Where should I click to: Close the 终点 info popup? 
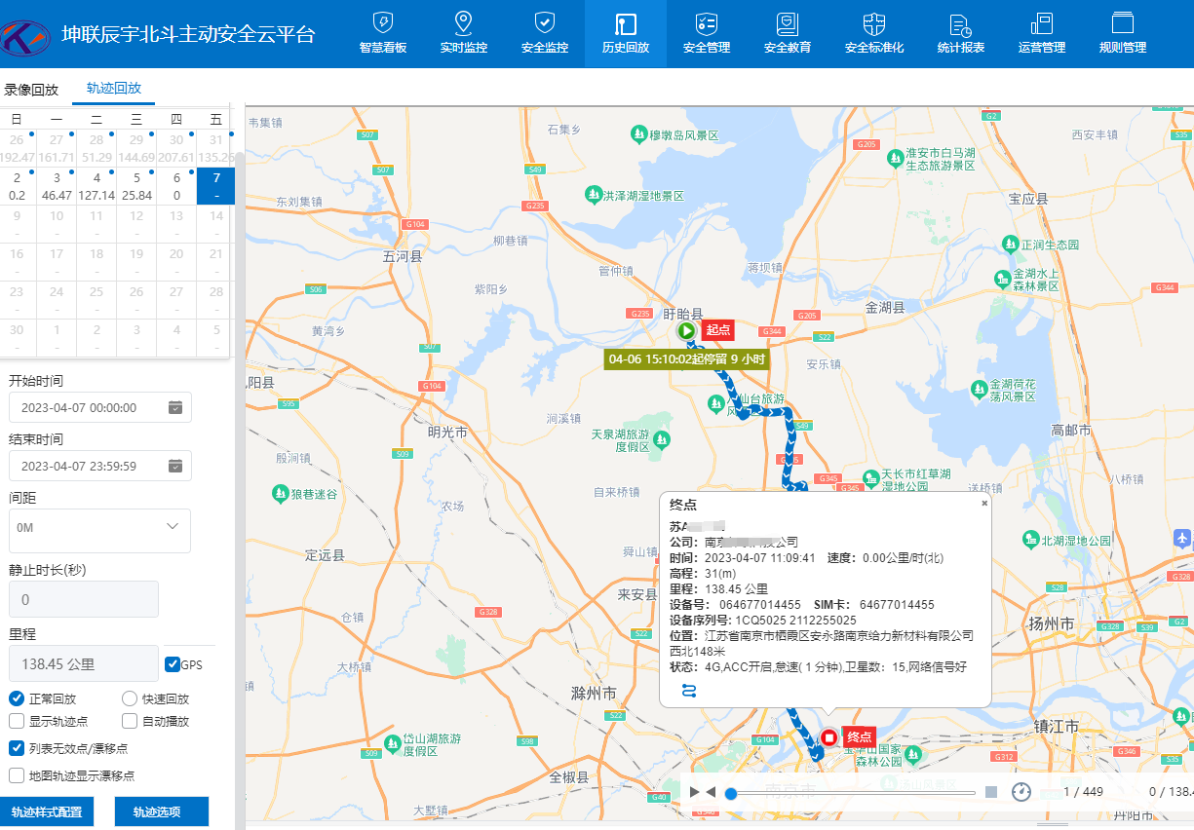coord(984,504)
